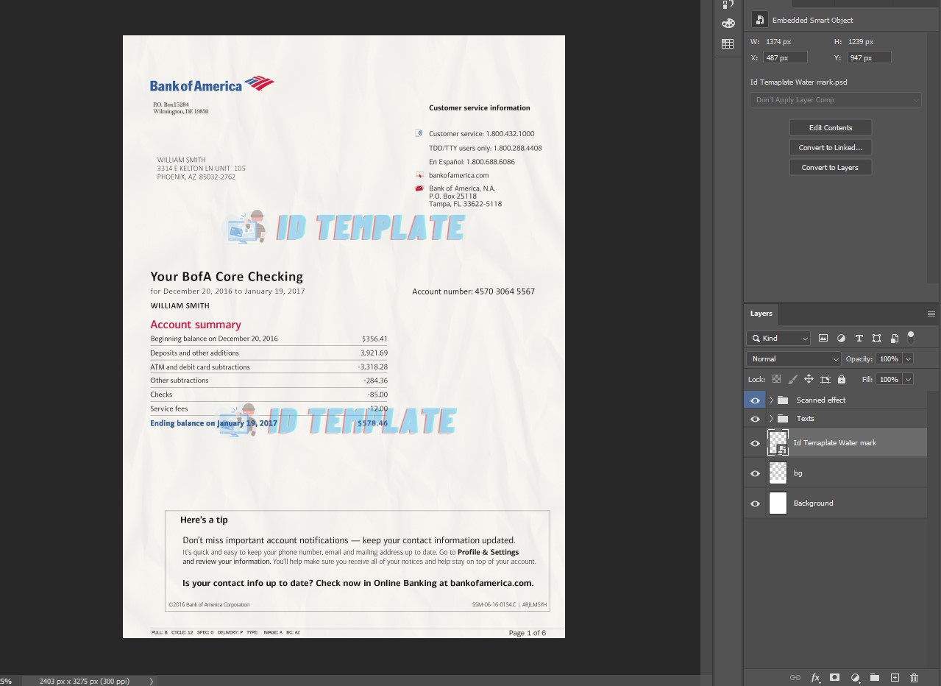Filter layers by type layers icon
Screen dimensions: 941x686
(x=859, y=339)
